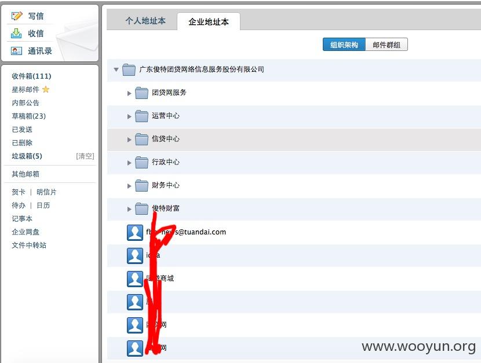
Task: Open the 记事本 notepad
Action: click(x=22, y=218)
